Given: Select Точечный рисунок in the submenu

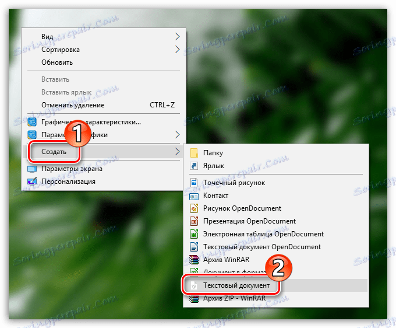Looking at the screenshot, I should (276, 183).
